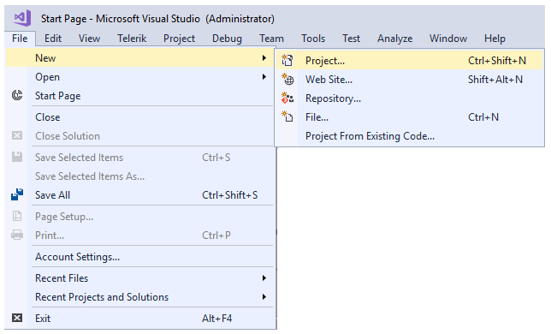Click the Save Selected Items floppy icon
Viewport: 551px width, 334px height.
click(17, 158)
